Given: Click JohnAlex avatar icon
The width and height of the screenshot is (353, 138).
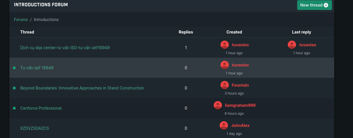Looking at the screenshot, I should click(224, 125).
